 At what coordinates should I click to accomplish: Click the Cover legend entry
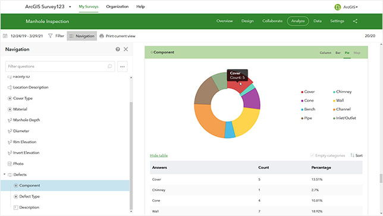coord(308,92)
